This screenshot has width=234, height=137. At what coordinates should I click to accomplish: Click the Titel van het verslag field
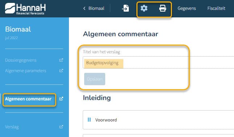pos(158,62)
